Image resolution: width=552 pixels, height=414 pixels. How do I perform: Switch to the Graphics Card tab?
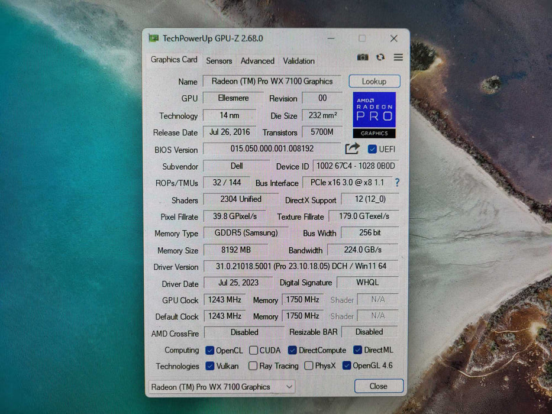coord(174,60)
